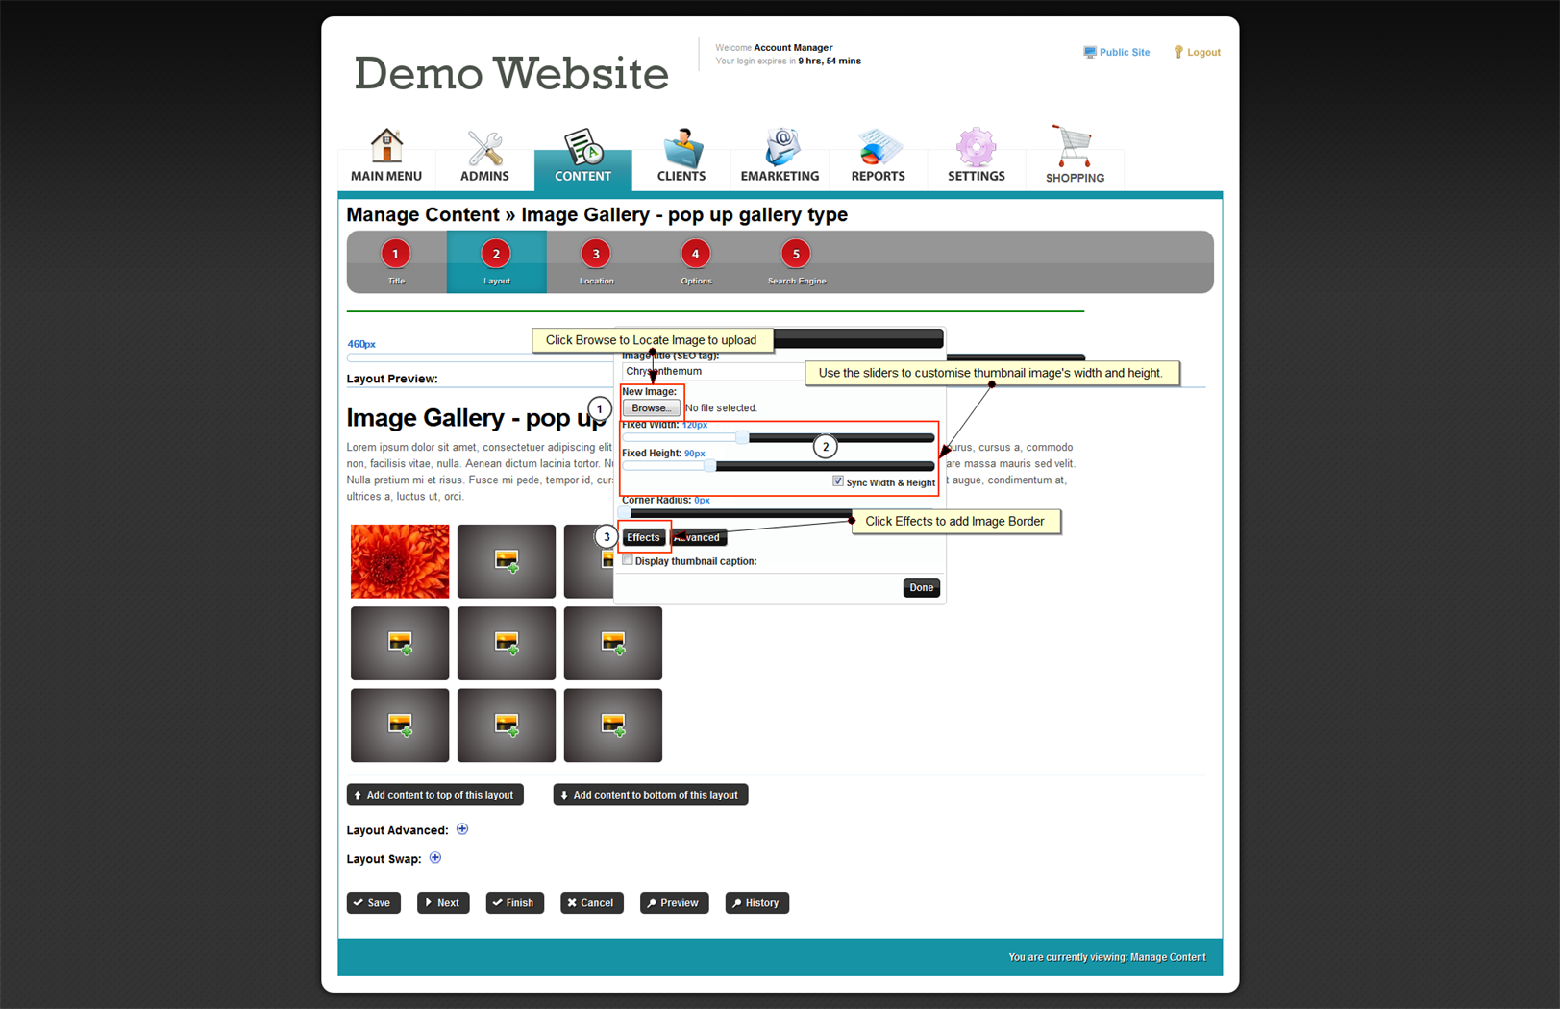Click the Fixed Width slider handle
This screenshot has height=1009, width=1560.
click(x=742, y=438)
